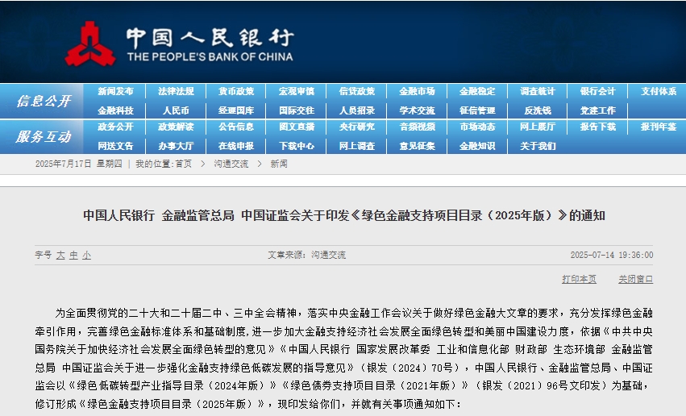Open 党建工作 page
This screenshot has height=416, width=686.
click(598, 110)
